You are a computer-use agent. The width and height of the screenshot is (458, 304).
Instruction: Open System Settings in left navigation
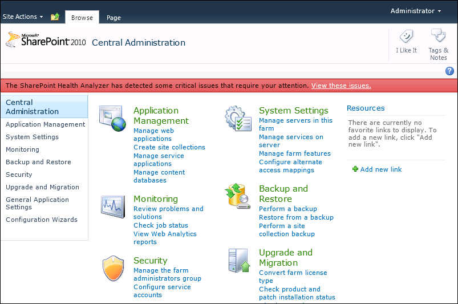pyautogui.click(x=32, y=137)
